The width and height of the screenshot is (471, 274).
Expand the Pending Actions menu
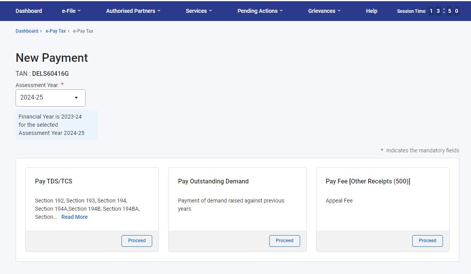point(260,11)
